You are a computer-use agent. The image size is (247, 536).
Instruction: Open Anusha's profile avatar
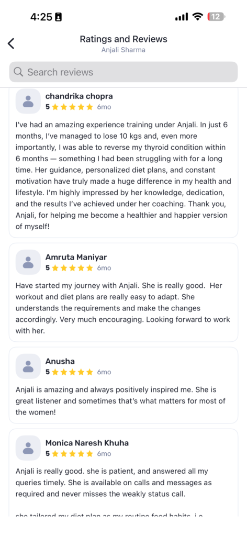(x=28, y=366)
